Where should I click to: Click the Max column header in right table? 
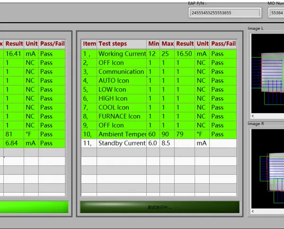click(x=167, y=44)
